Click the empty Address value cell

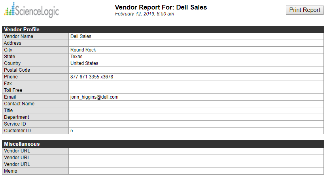coord(196,43)
